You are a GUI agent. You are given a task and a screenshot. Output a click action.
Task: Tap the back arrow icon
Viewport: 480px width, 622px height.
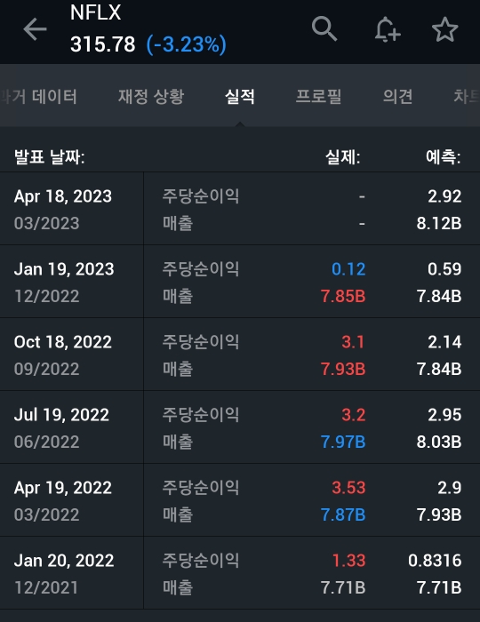pos(35,29)
